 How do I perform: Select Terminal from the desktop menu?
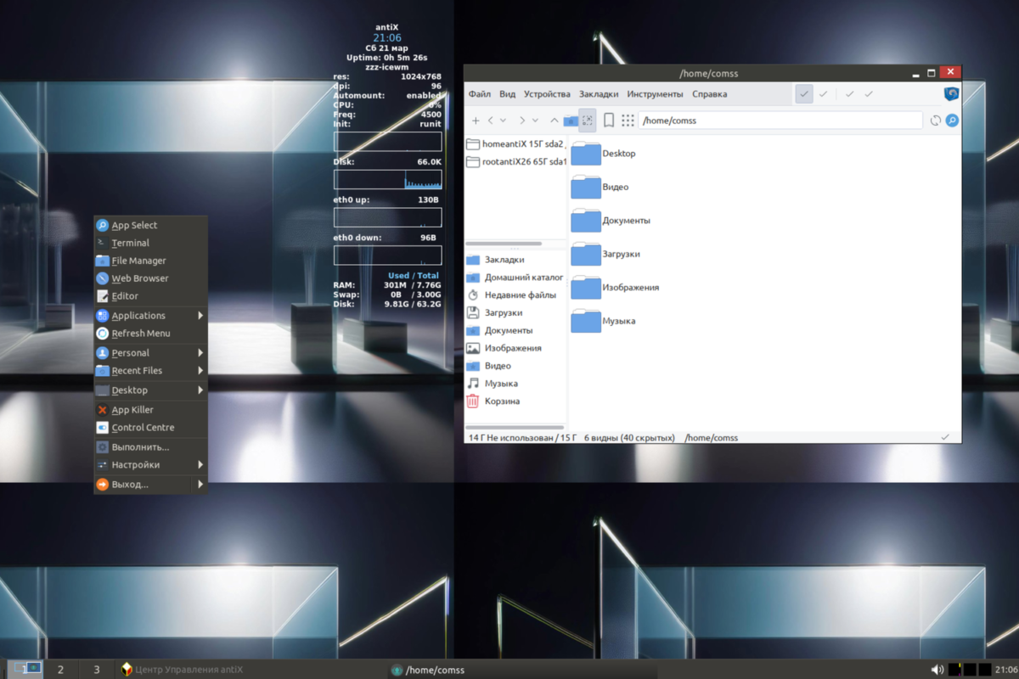[132, 243]
